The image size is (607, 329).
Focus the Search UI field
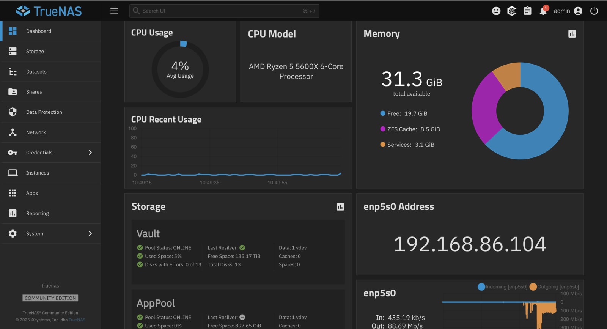click(224, 11)
